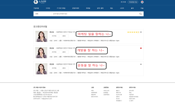Click the LIUM hexagon logo
This screenshot has height=110, width=175.
click(x=36, y=2)
